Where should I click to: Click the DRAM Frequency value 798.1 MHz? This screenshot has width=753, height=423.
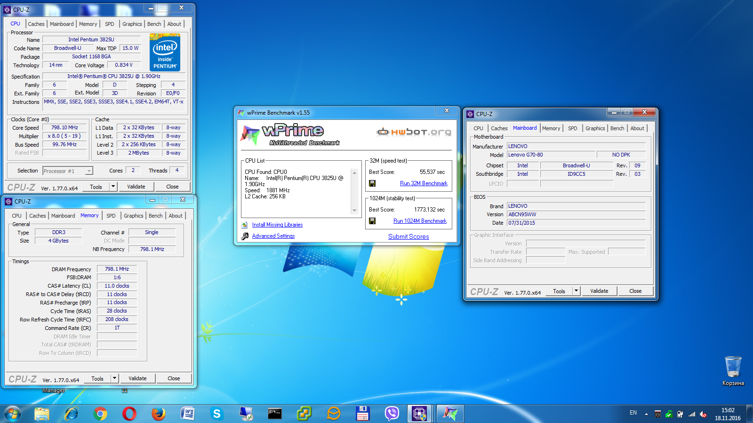[117, 269]
